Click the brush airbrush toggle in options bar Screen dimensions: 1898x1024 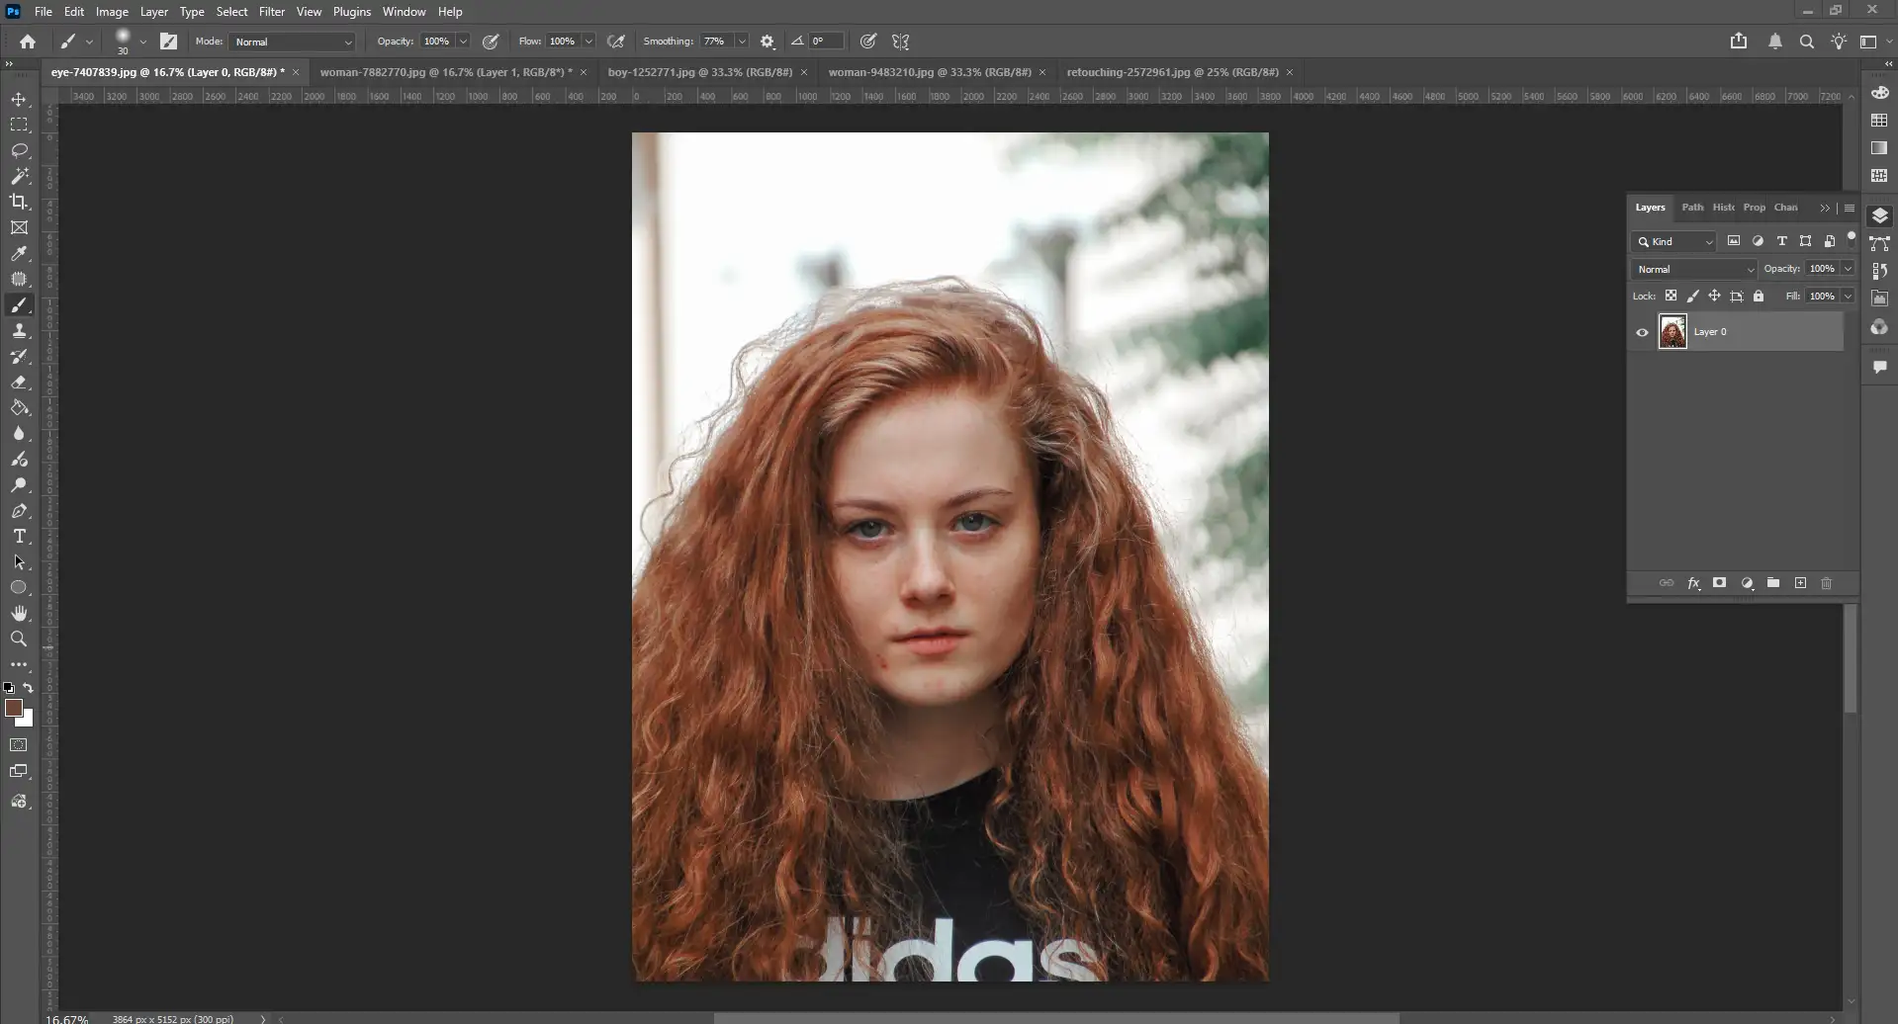pyautogui.click(x=616, y=41)
